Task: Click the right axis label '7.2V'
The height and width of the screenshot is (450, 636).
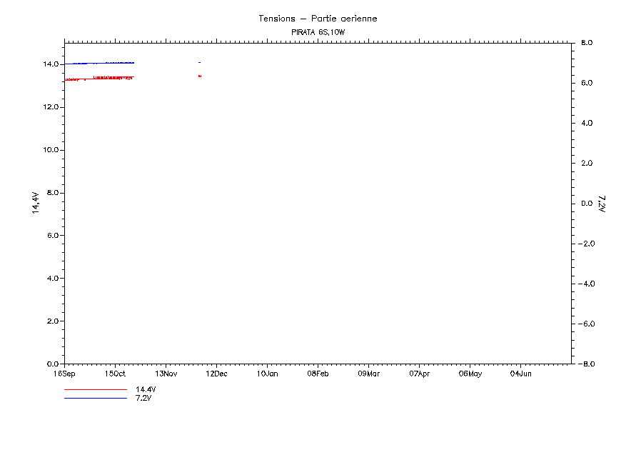Action: tap(602, 204)
